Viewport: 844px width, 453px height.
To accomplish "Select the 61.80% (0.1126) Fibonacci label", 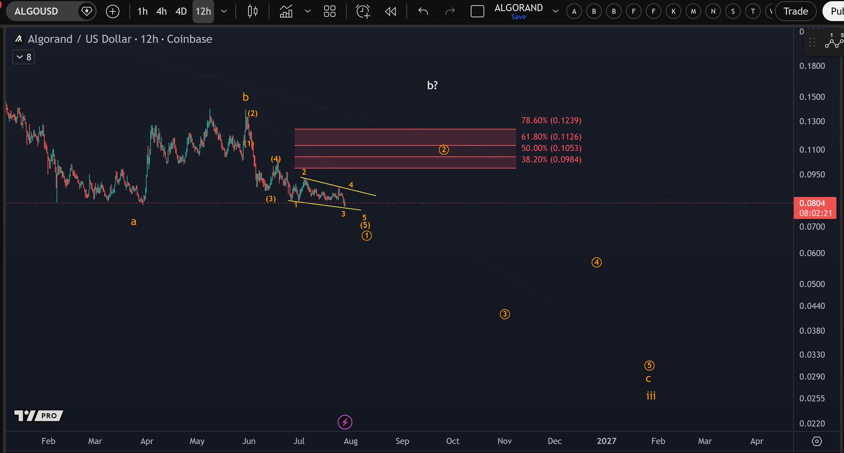I will [x=551, y=136].
